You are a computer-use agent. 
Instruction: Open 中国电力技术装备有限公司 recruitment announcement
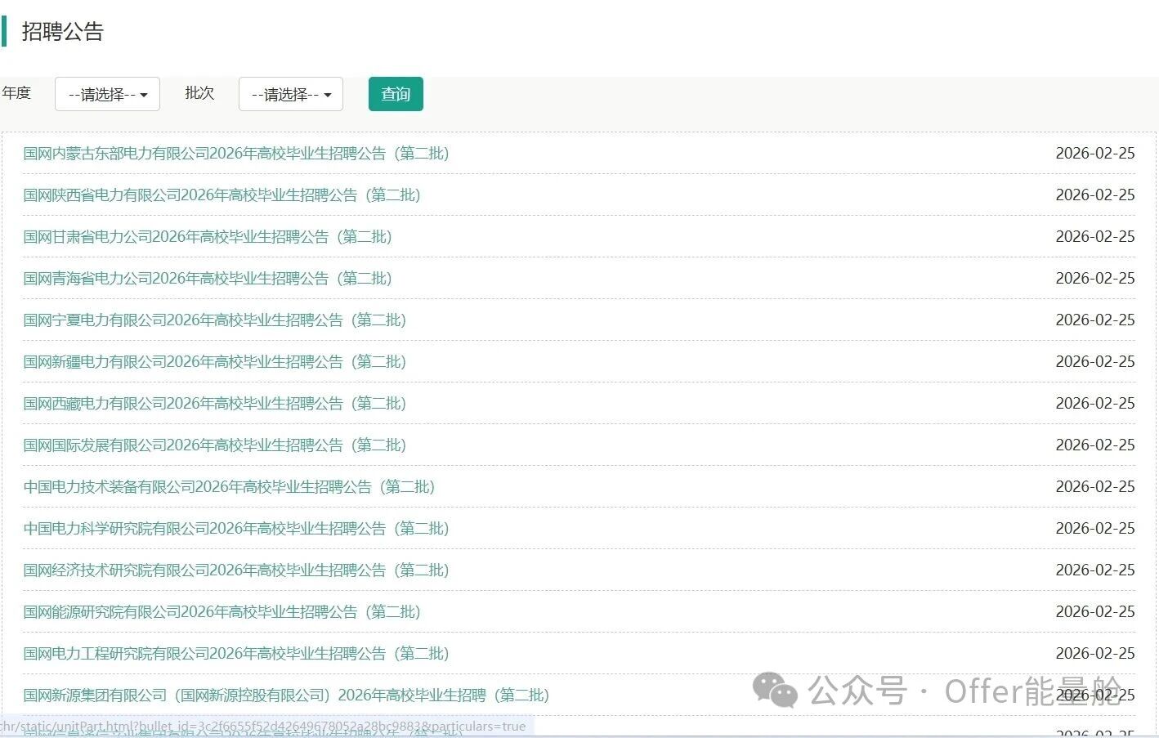229,487
